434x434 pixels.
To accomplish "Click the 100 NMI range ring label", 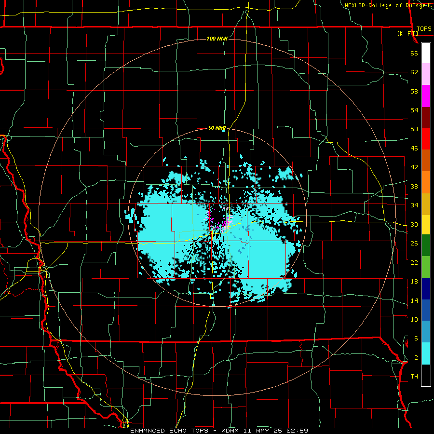I will [x=217, y=39].
